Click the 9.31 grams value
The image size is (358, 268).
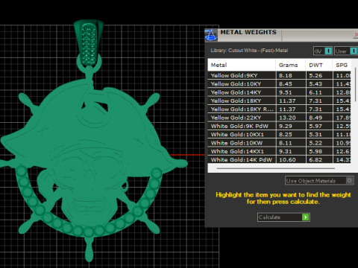pyautogui.click(x=286, y=151)
